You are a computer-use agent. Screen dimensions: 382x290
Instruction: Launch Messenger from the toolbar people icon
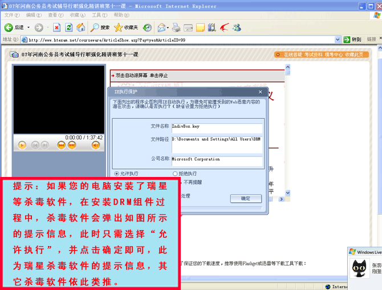click(x=237, y=27)
